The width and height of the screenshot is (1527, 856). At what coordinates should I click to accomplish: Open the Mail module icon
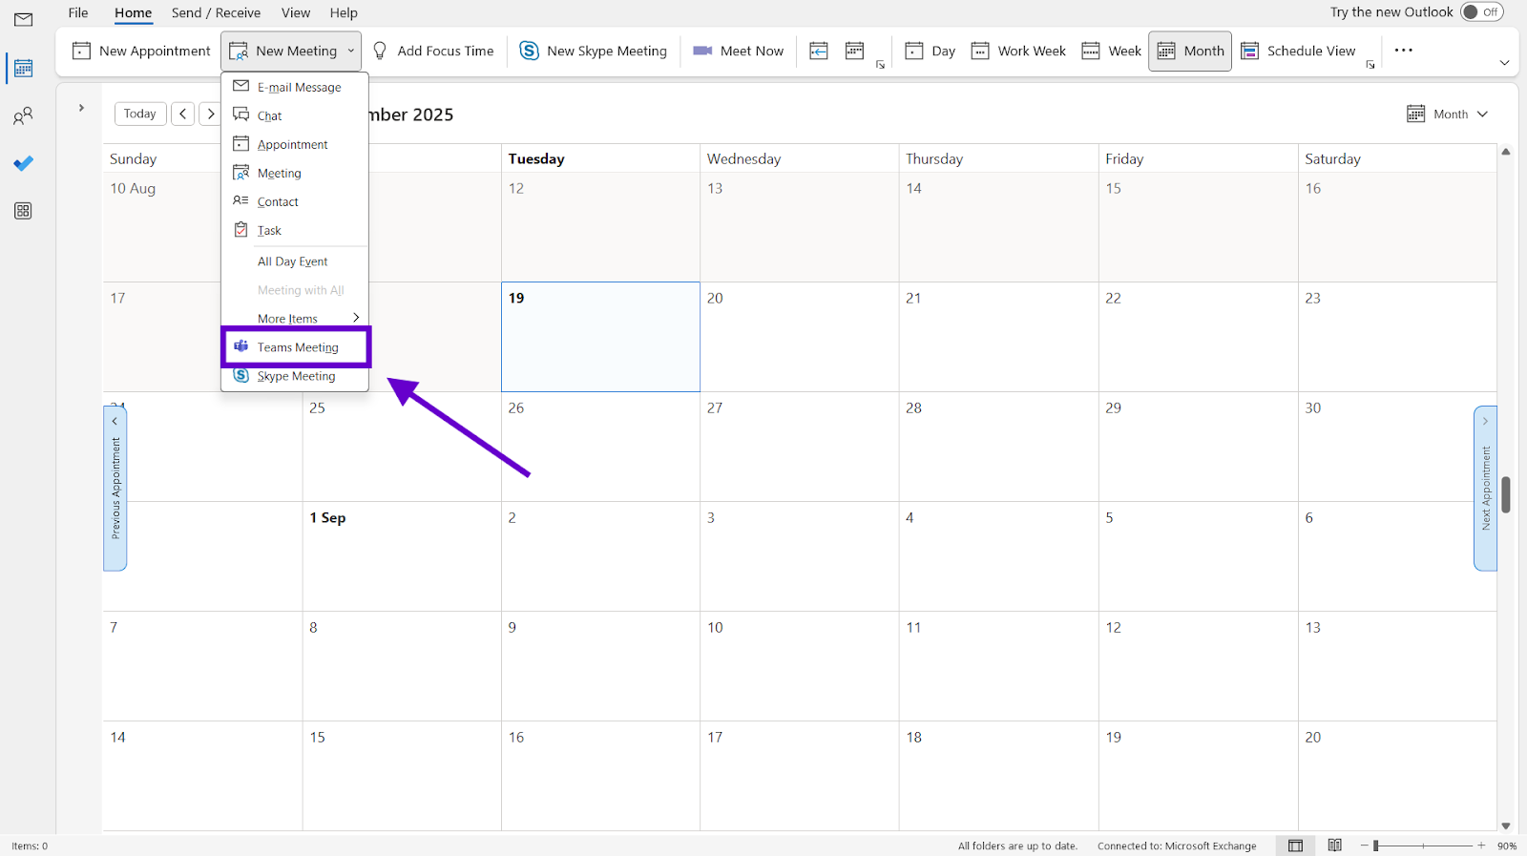coord(23,20)
